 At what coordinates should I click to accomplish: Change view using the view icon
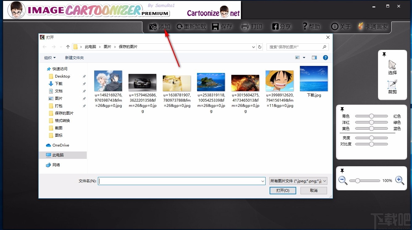pos(297,58)
